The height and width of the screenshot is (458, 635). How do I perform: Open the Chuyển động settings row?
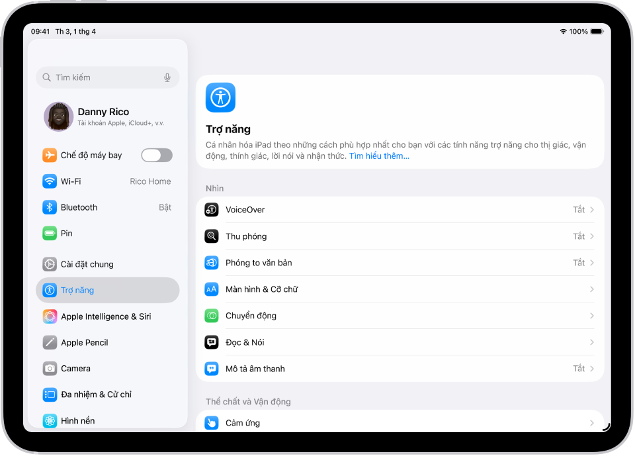tap(400, 316)
